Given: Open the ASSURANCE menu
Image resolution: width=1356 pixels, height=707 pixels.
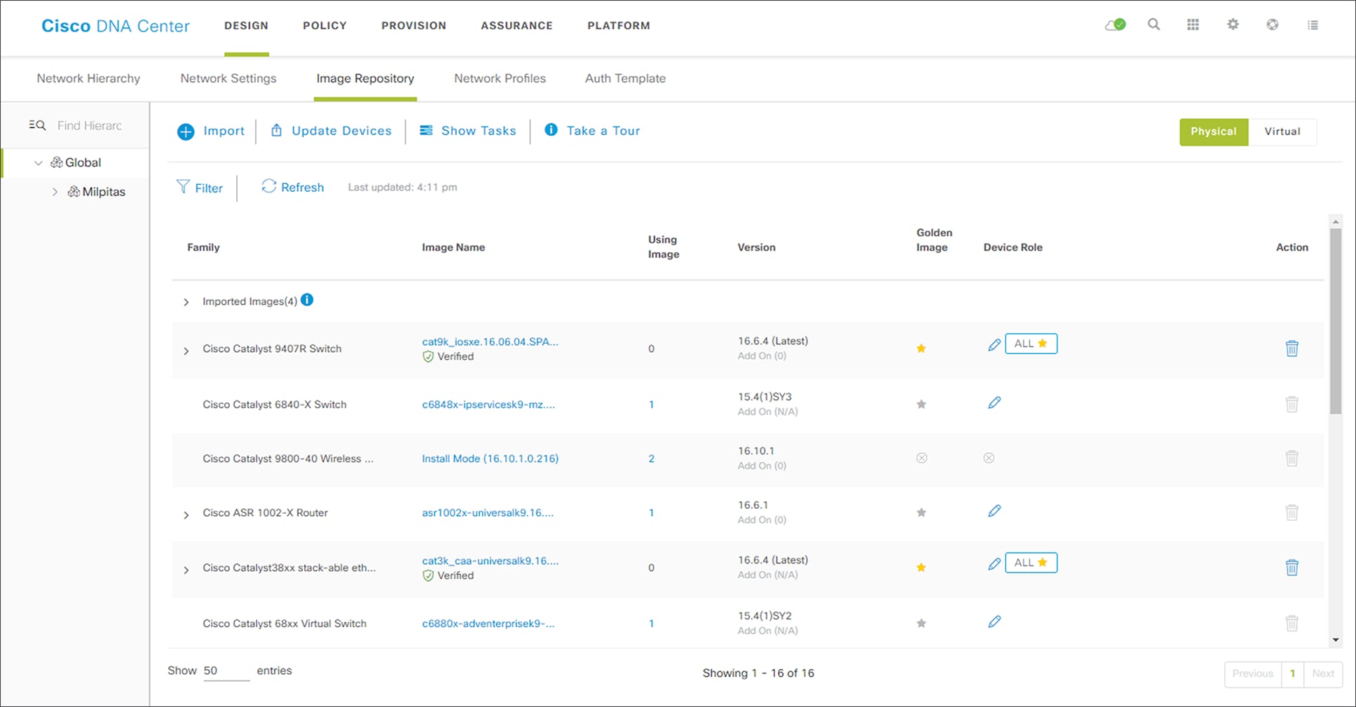Looking at the screenshot, I should (x=516, y=25).
